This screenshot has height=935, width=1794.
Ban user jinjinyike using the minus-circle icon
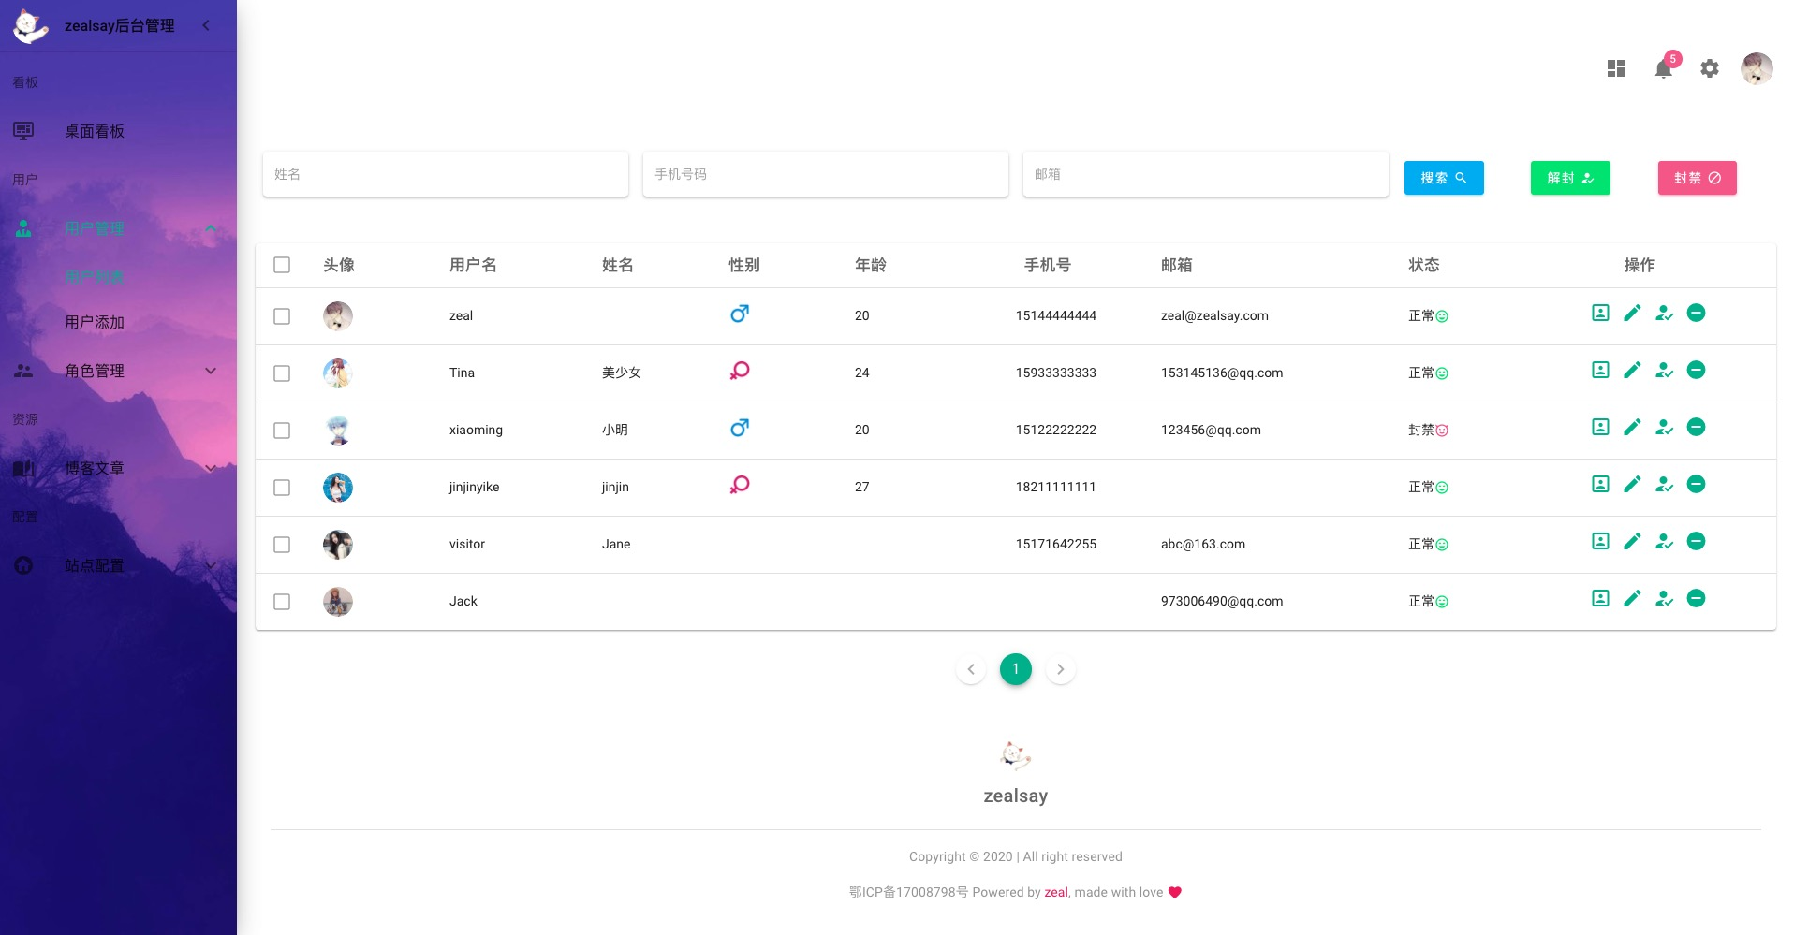1696,484
